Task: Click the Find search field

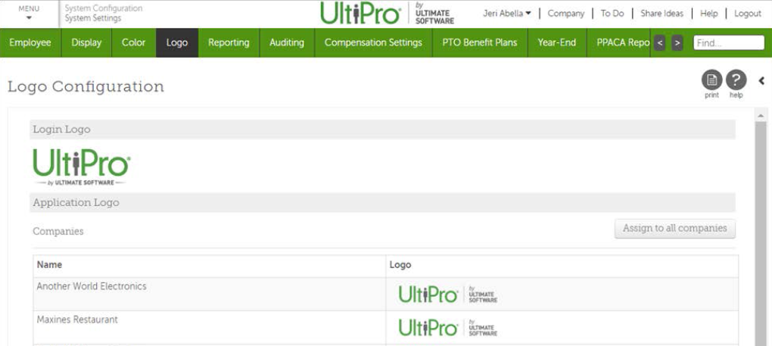Action: 729,43
